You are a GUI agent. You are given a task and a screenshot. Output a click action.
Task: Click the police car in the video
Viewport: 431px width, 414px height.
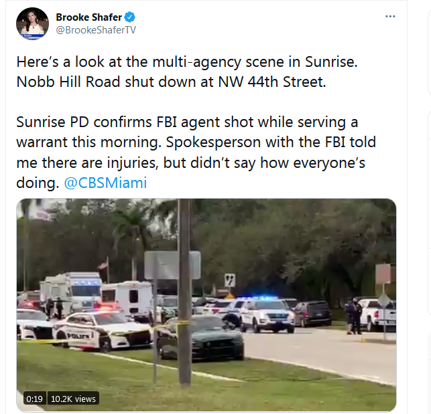click(x=103, y=331)
